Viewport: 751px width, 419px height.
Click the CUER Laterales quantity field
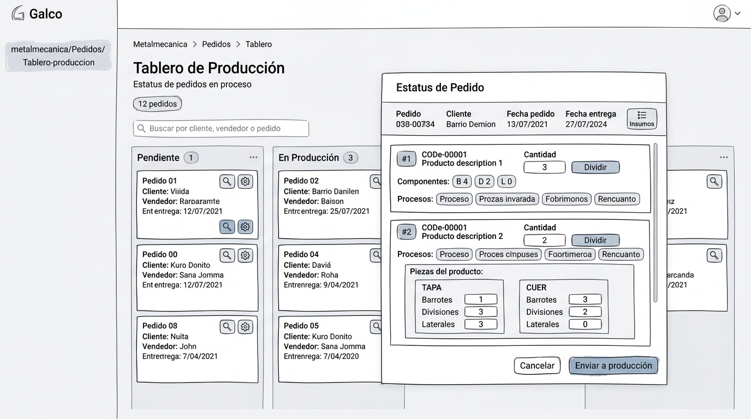(585, 324)
